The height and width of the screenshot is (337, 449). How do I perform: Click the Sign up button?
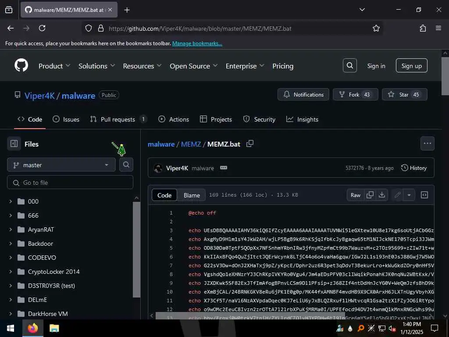(411, 66)
